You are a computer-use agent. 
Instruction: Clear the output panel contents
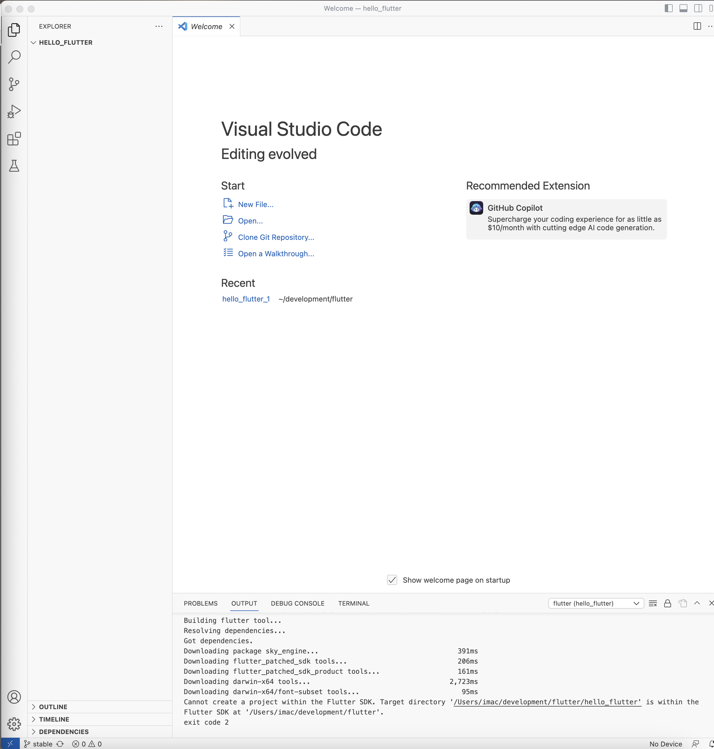point(653,603)
